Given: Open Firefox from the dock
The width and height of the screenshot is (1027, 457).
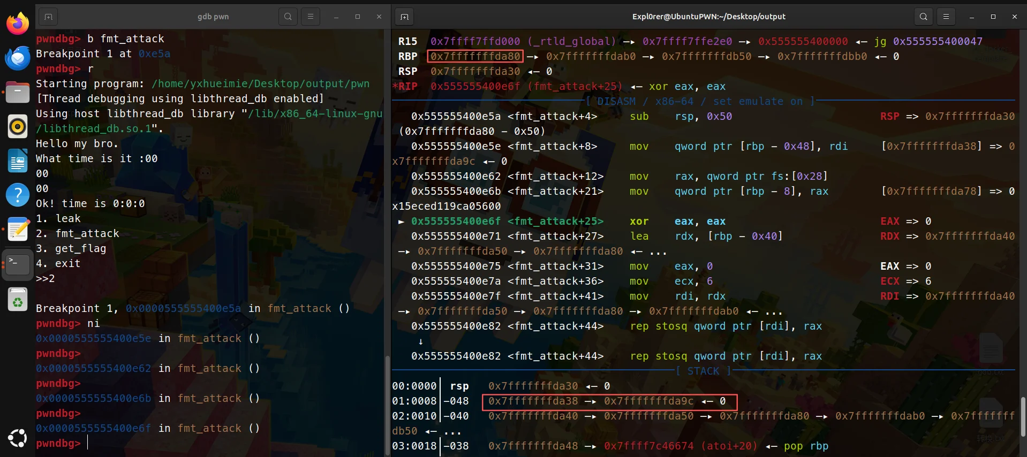Looking at the screenshot, I should tap(18, 24).
